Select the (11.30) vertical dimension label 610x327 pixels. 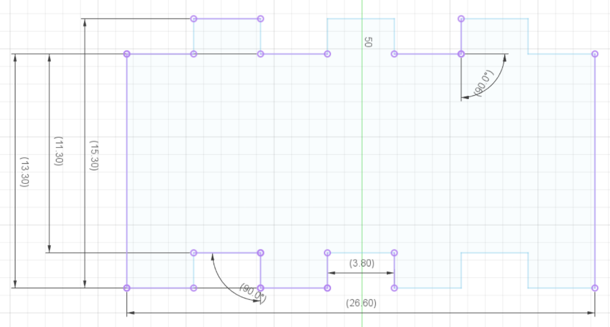click(x=59, y=152)
